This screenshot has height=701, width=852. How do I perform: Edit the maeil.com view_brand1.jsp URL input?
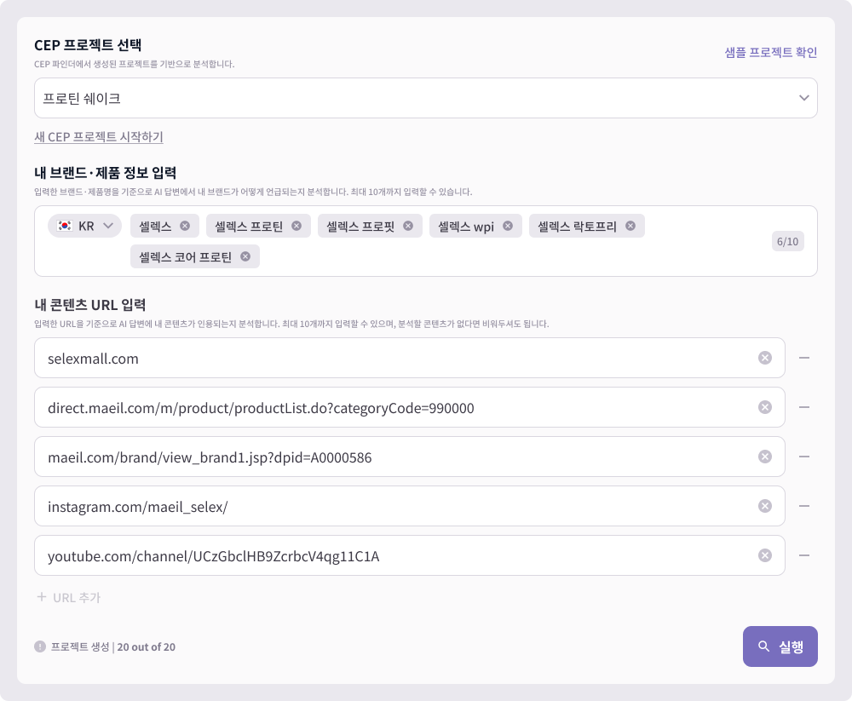(410, 457)
